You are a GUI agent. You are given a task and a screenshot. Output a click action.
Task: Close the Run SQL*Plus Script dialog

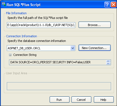[x=113, y=4]
